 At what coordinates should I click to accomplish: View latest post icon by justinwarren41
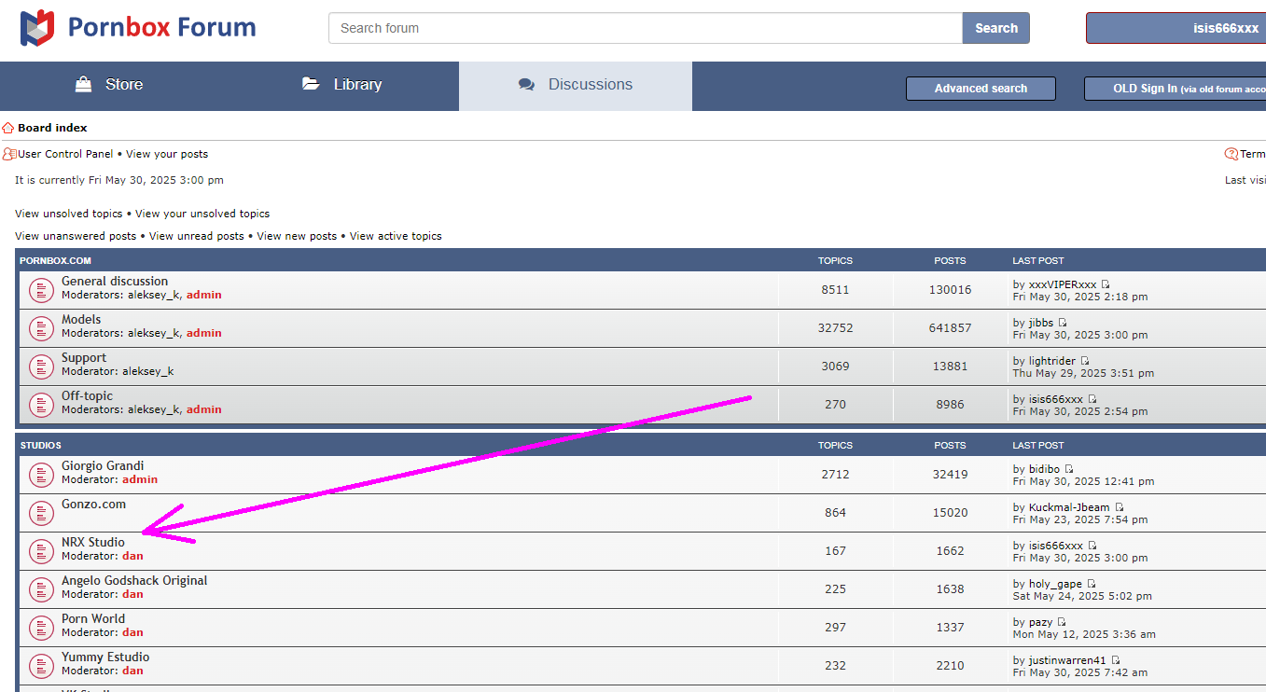pyautogui.click(x=1116, y=660)
